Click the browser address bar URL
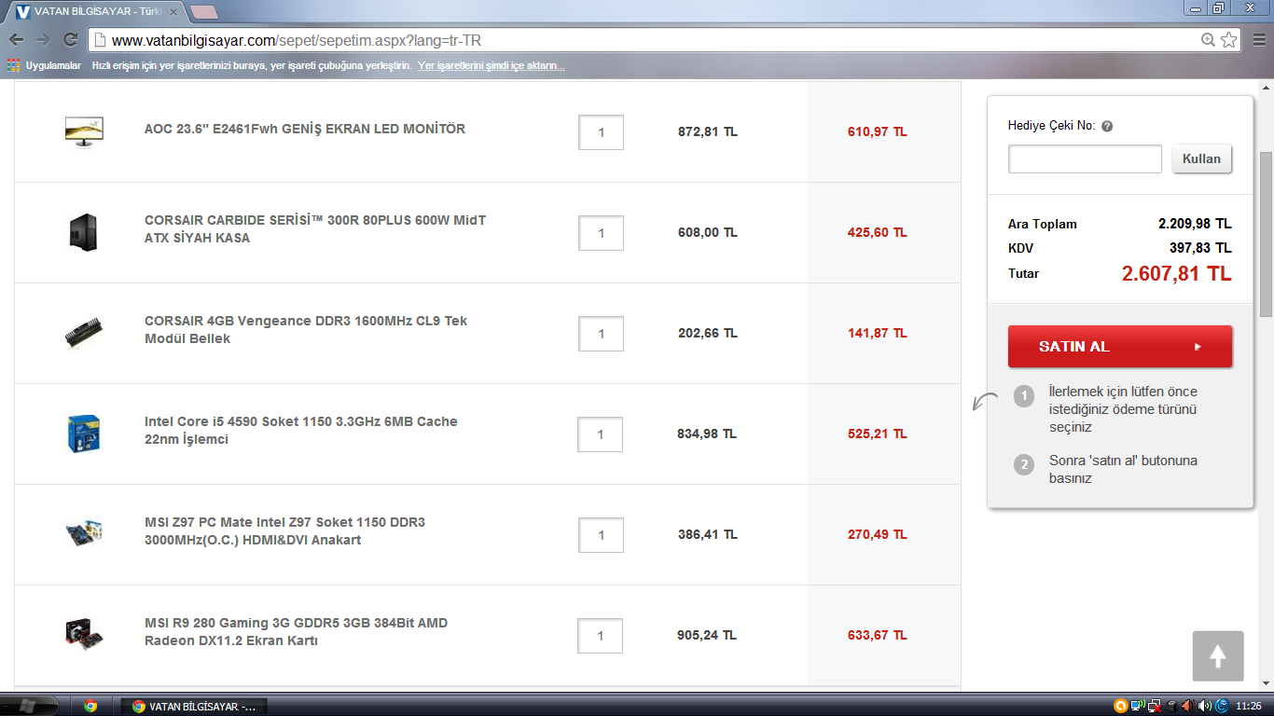This screenshot has width=1274, height=716. point(297,40)
